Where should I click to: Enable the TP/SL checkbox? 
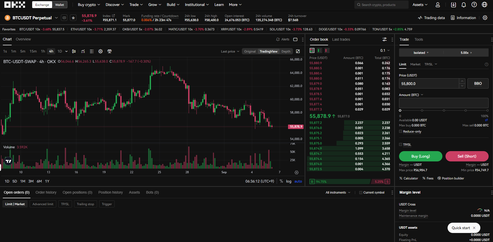(x=401, y=144)
